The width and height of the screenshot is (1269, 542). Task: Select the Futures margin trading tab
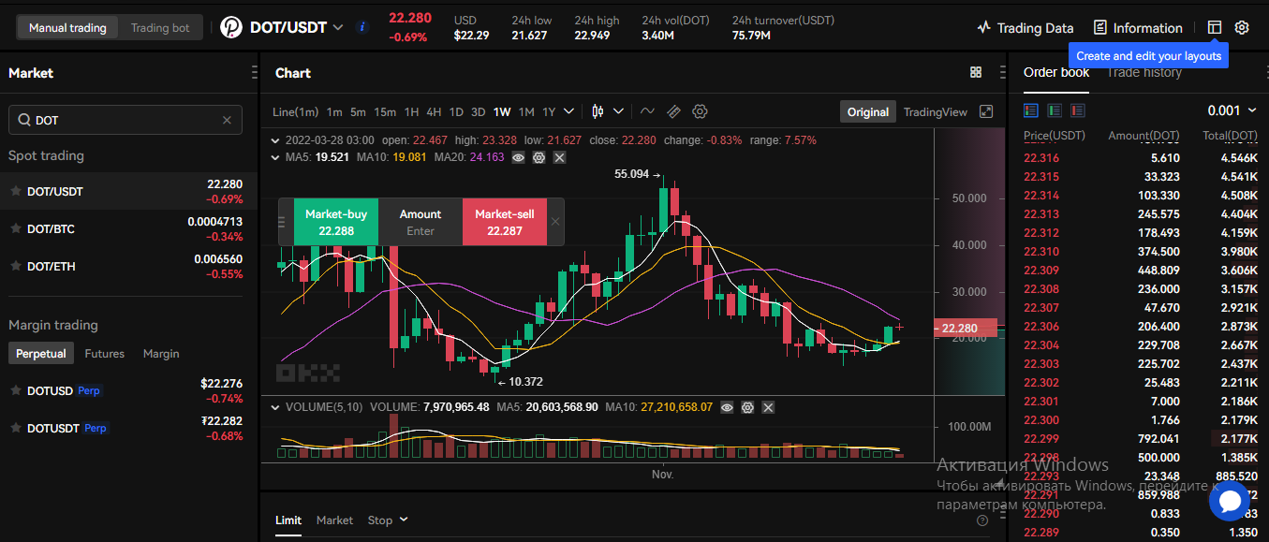tap(104, 354)
